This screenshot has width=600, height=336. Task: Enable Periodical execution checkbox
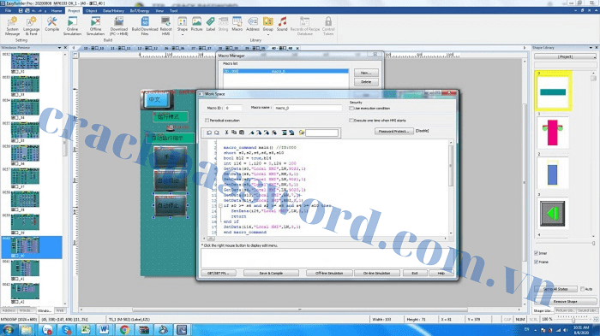tap(207, 121)
